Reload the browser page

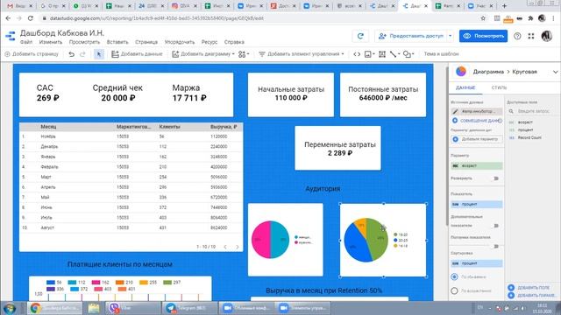click(x=31, y=18)
